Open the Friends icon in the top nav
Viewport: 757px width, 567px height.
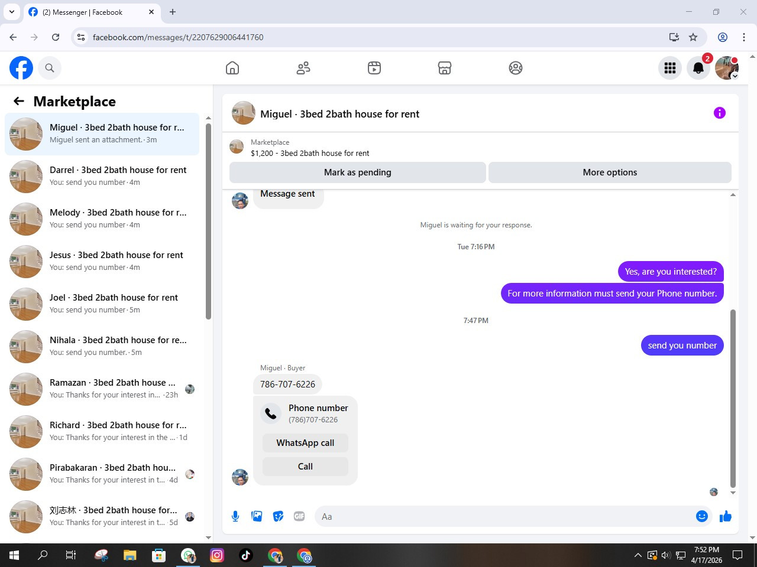303,68
